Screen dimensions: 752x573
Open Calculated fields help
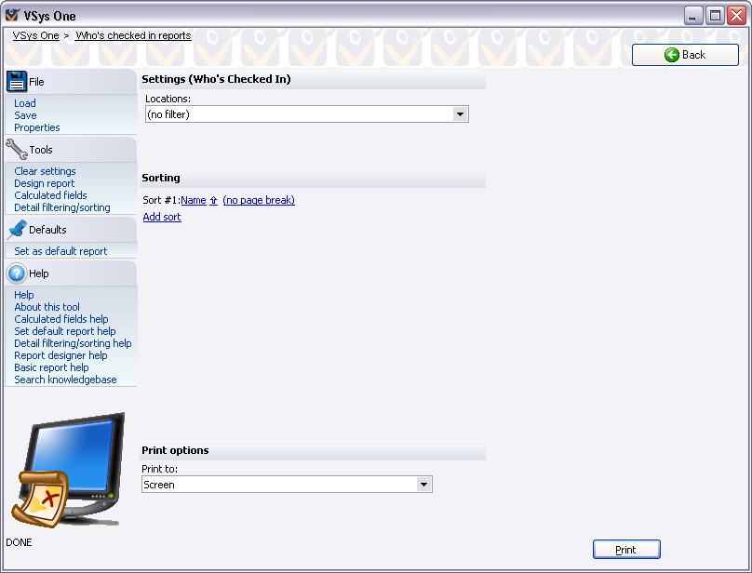coord(61,319)
